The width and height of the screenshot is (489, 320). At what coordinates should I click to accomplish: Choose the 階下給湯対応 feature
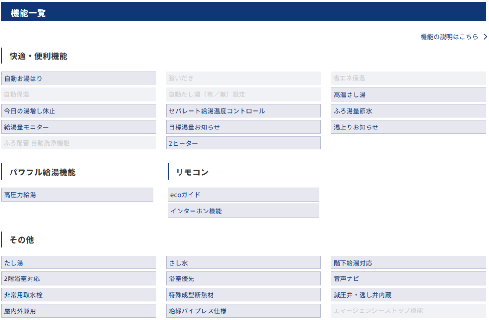[x=408, y=263]
